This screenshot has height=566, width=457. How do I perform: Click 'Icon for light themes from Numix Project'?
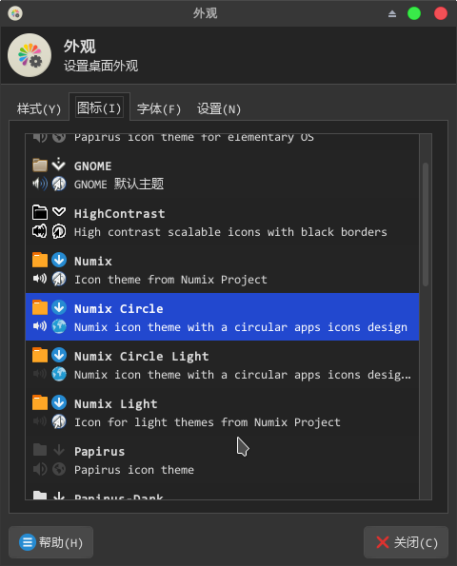[208, 422]
